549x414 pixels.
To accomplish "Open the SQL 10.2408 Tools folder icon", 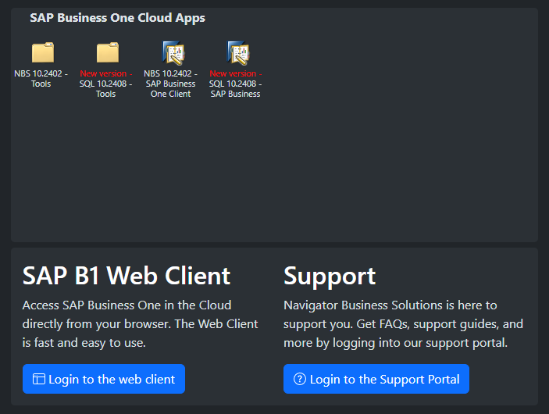I will coord(108,52).
